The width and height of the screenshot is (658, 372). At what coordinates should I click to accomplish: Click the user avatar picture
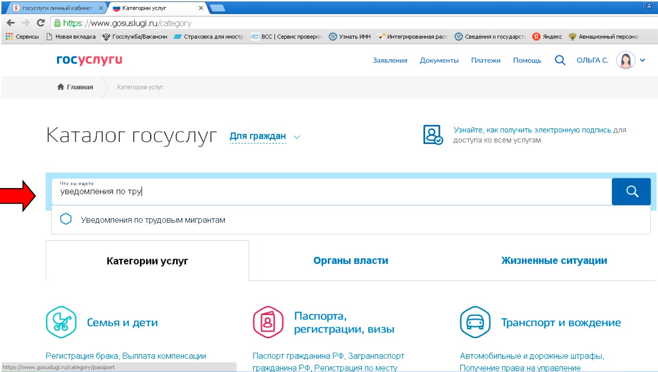[626, 60]
